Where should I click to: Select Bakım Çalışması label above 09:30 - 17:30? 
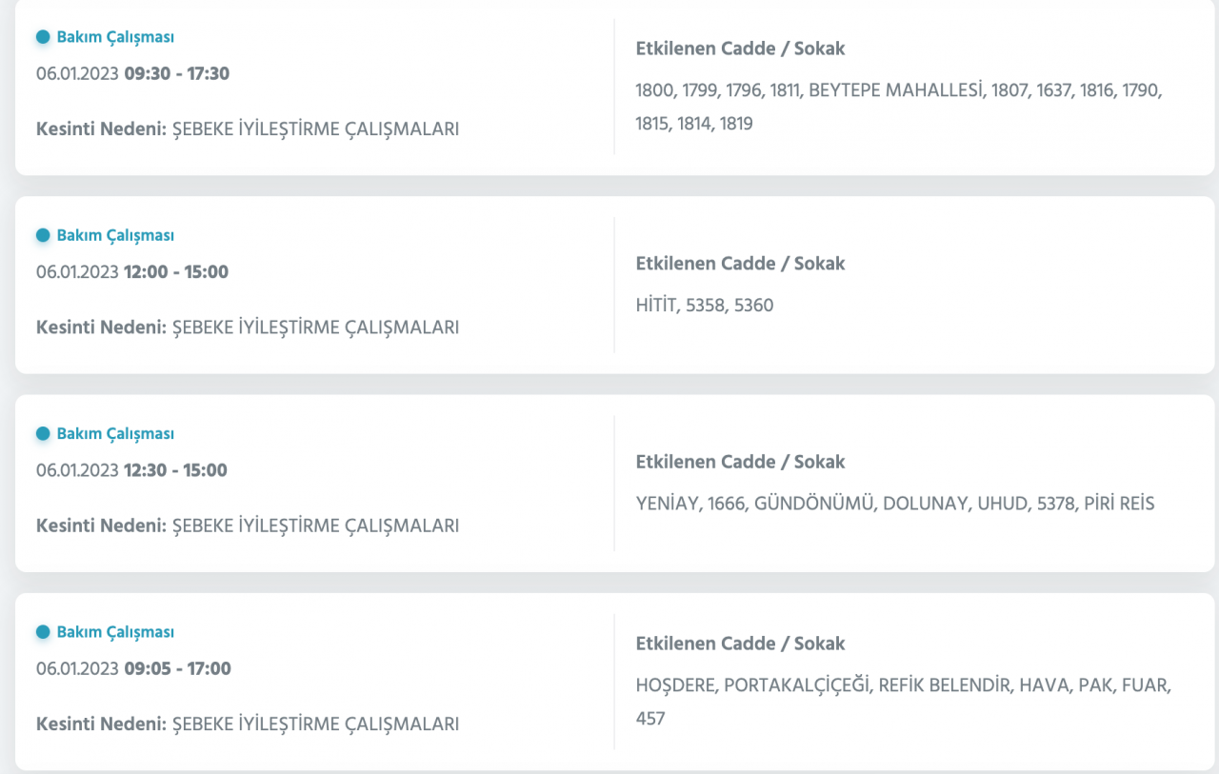click(115, 37)
